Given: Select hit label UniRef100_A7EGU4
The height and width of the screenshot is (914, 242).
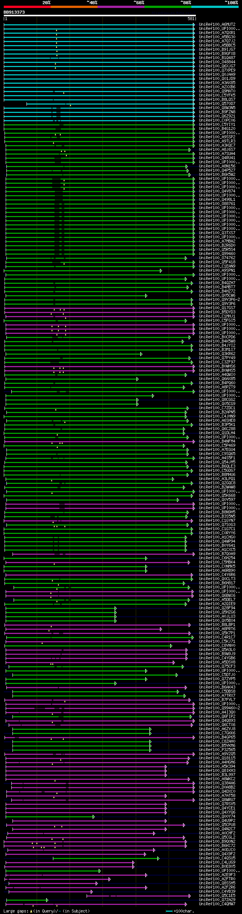Looking at the screenshot, I should (217, 450).
